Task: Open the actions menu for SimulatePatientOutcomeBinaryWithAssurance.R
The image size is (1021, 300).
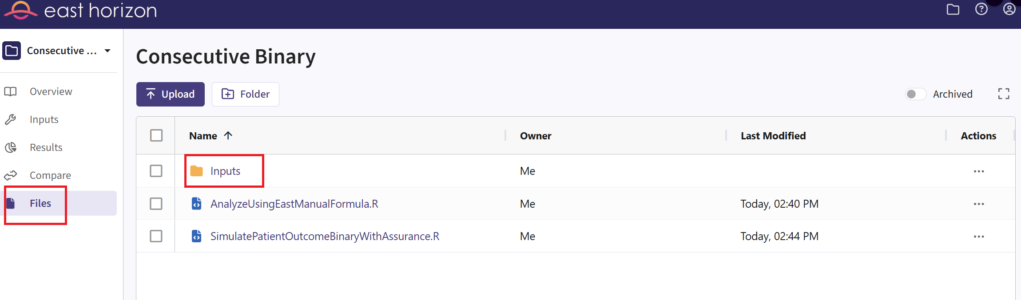Action: (x=978, y=237)
